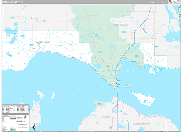The image size is (182, 132).
Task: Click ZIP code label 49820
Action: 22,36
